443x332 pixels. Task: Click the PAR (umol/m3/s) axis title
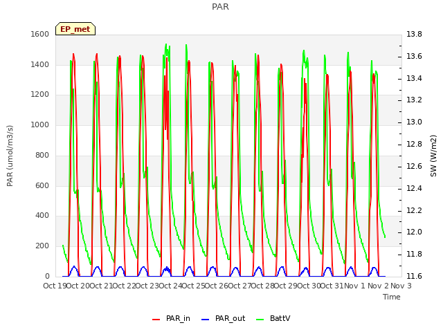pos(10,156)
